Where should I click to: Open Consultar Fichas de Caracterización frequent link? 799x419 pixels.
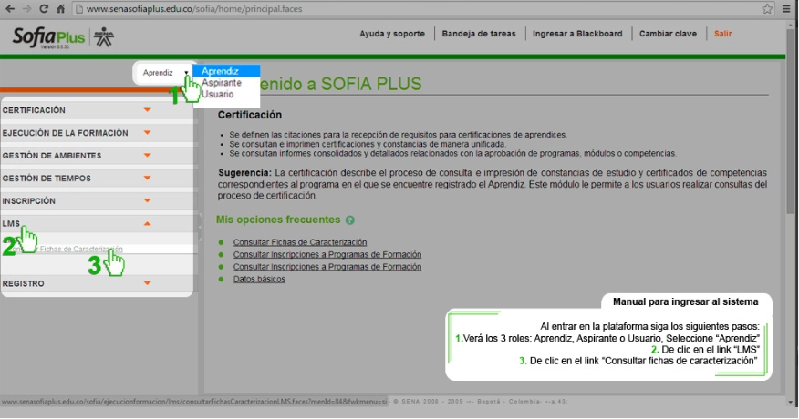tap(299, 242)
